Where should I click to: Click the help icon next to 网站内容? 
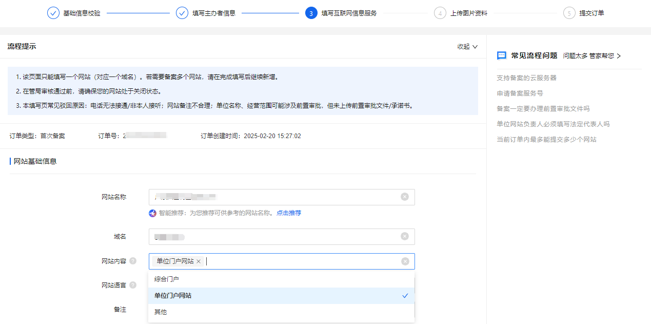click(133, 261)
